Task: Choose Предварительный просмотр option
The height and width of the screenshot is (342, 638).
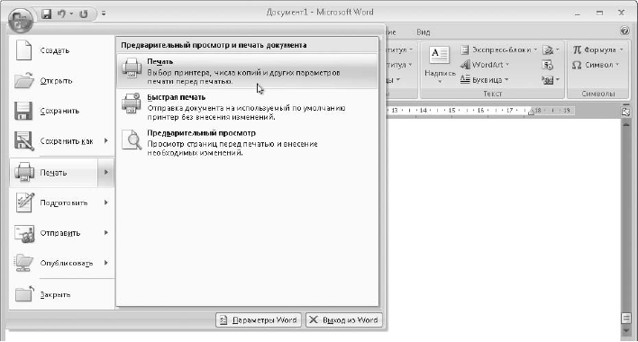Action: [247, 142]
